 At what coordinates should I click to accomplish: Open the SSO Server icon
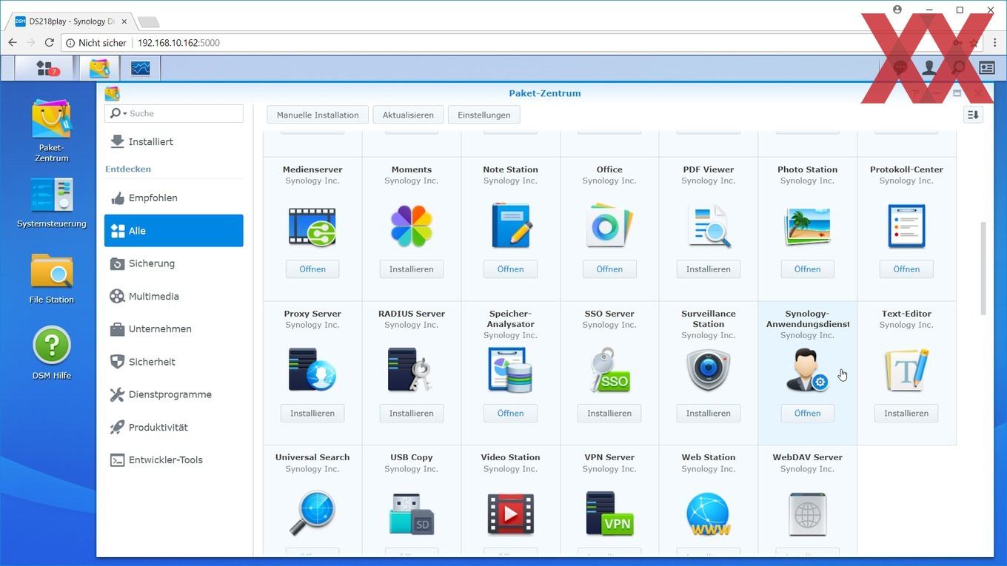pos(609,370)
